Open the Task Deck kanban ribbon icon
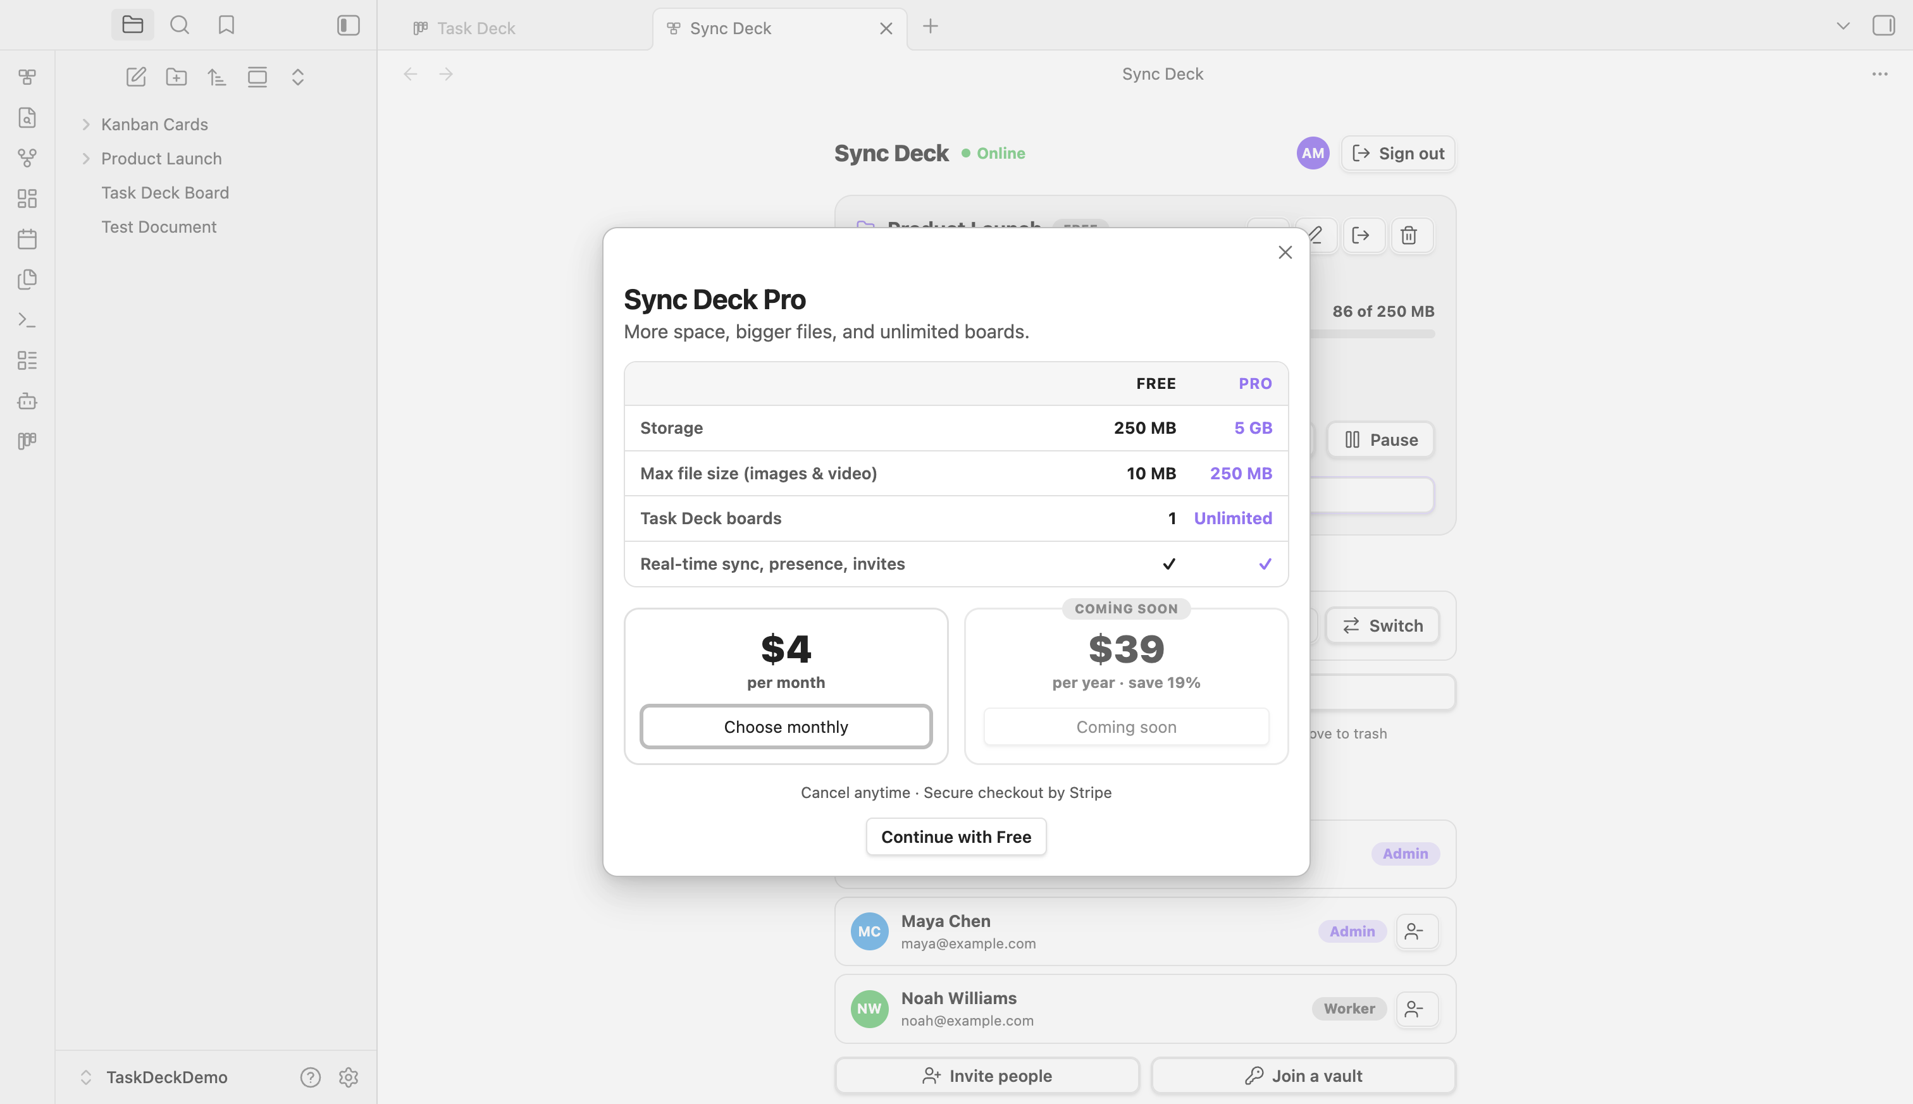The height and width of the screenshot is (1104, 1913). (x=27, y=441)
